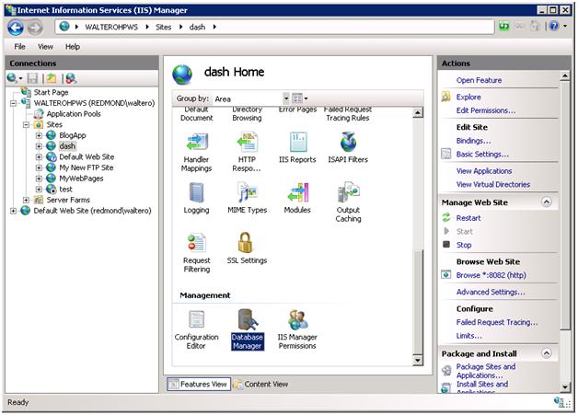Viewport: 578px width, 415px height.
Task: Click Browse *:8082 (http) link
Action: pyautogui.click(x=491, y=275)
